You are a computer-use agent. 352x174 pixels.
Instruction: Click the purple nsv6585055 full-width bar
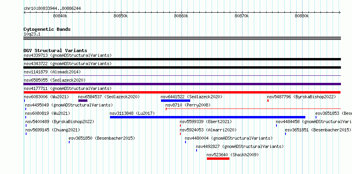tap(182, 84)
